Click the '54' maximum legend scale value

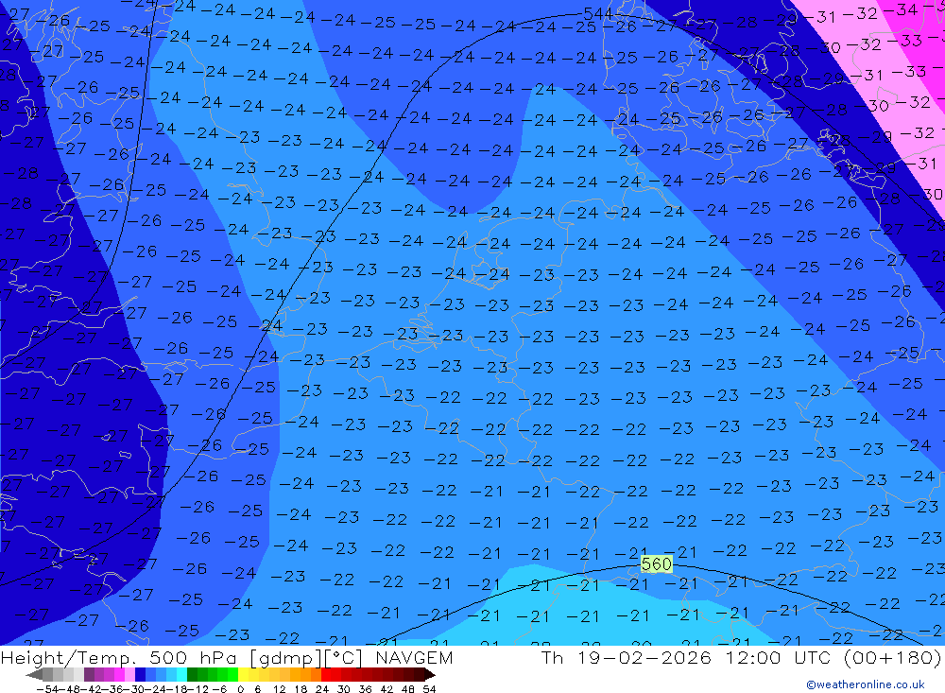[x=429, y=689]
